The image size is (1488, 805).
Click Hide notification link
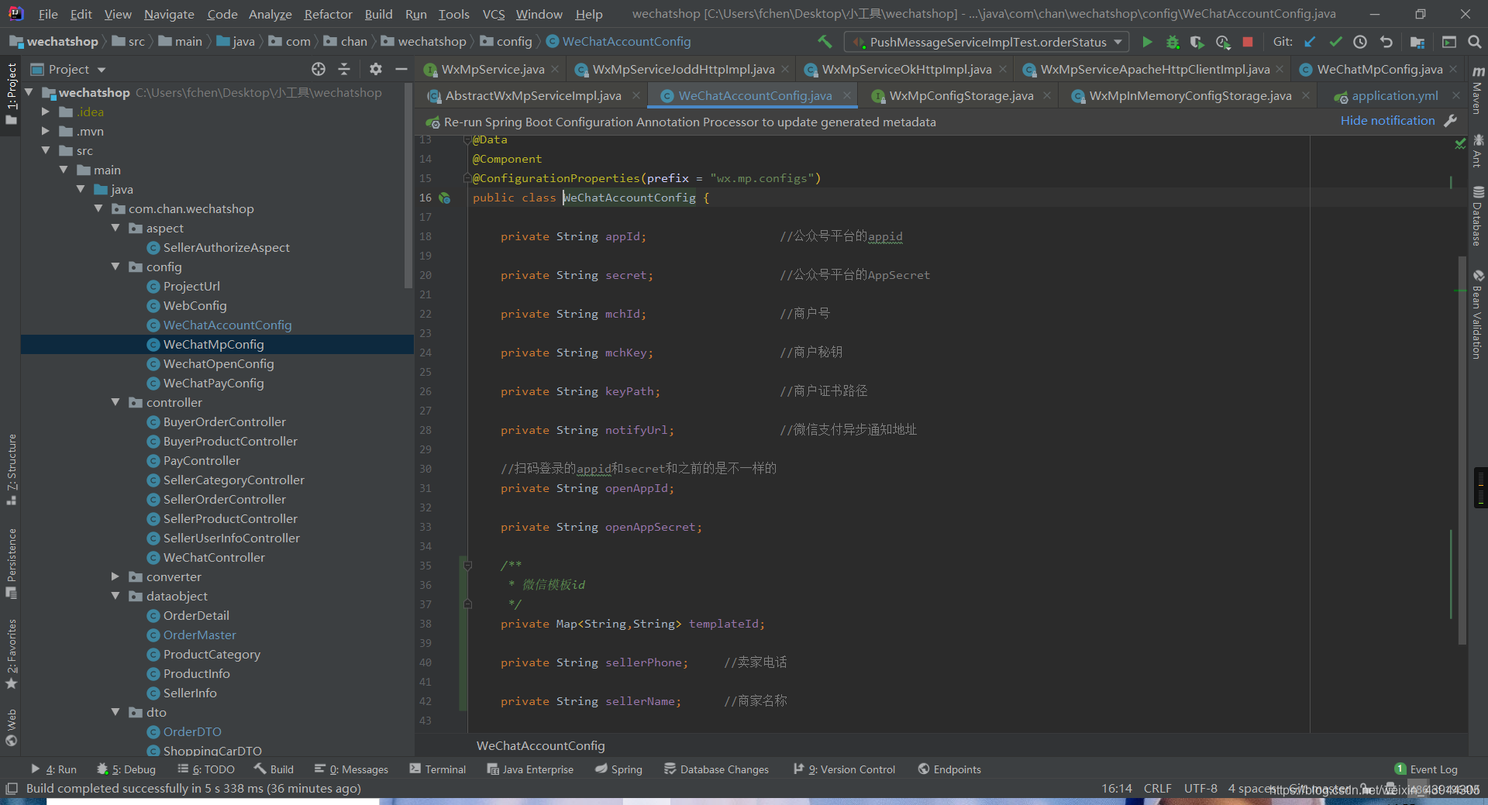(1387, 121)
